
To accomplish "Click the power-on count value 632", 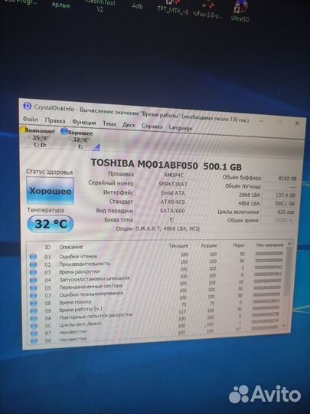I will coord(286,212).
